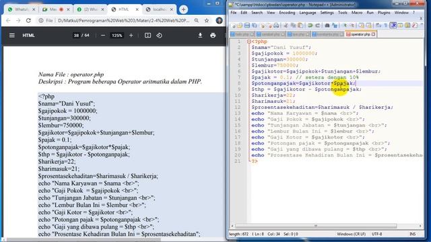Click Redo arrow icon in Notepad++
The image size is (431, 242).
(x=317, y=26)
